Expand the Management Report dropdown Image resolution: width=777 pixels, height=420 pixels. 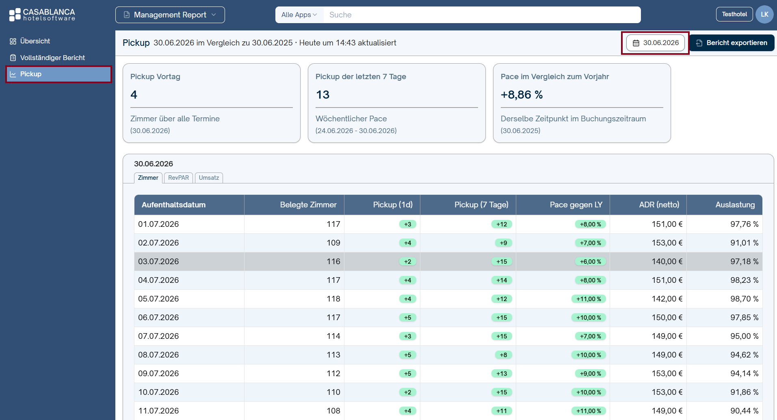[x=170, y=15]
